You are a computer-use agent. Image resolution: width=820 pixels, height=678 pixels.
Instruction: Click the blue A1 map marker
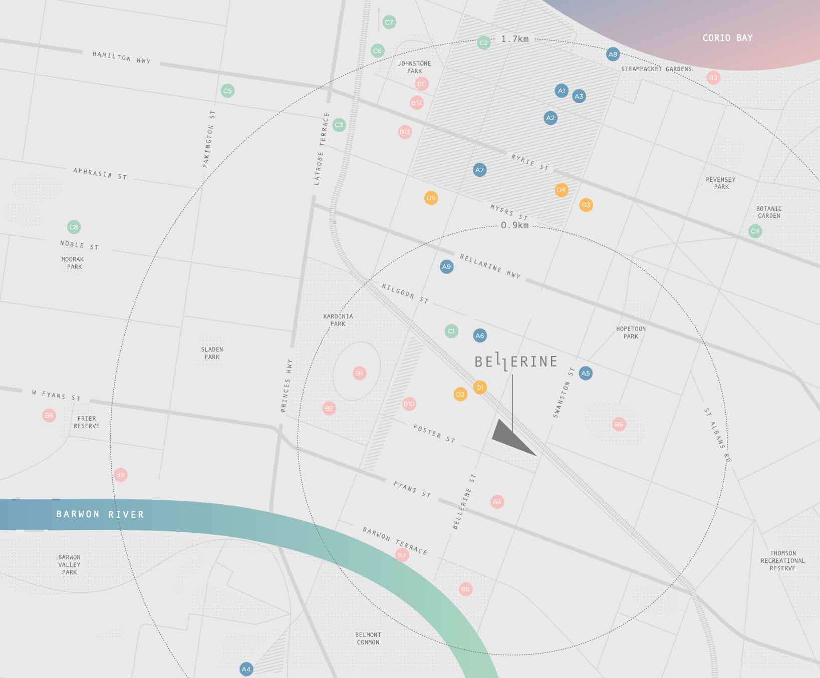tap(562, 91)
